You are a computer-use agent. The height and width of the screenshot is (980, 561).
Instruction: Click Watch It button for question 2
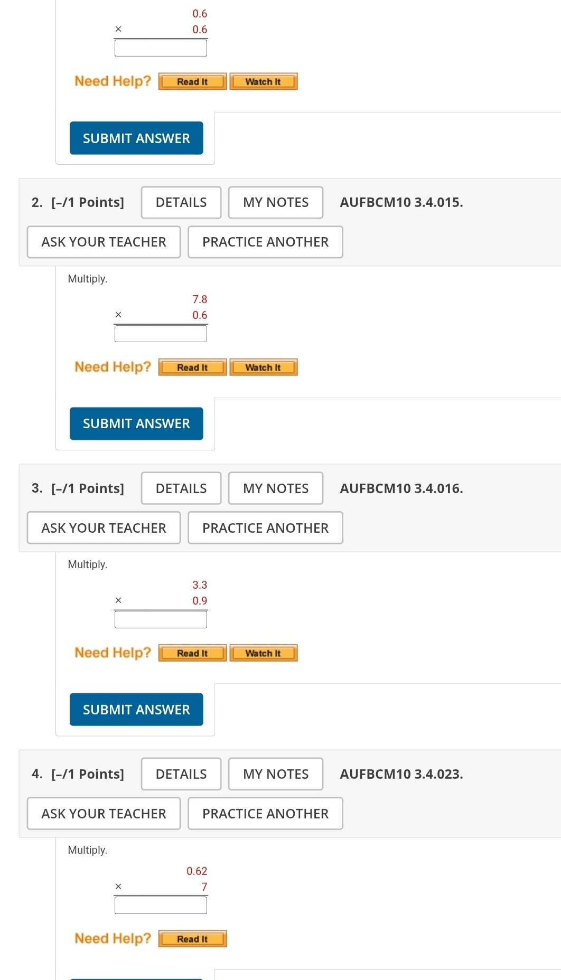coord(263,368)
